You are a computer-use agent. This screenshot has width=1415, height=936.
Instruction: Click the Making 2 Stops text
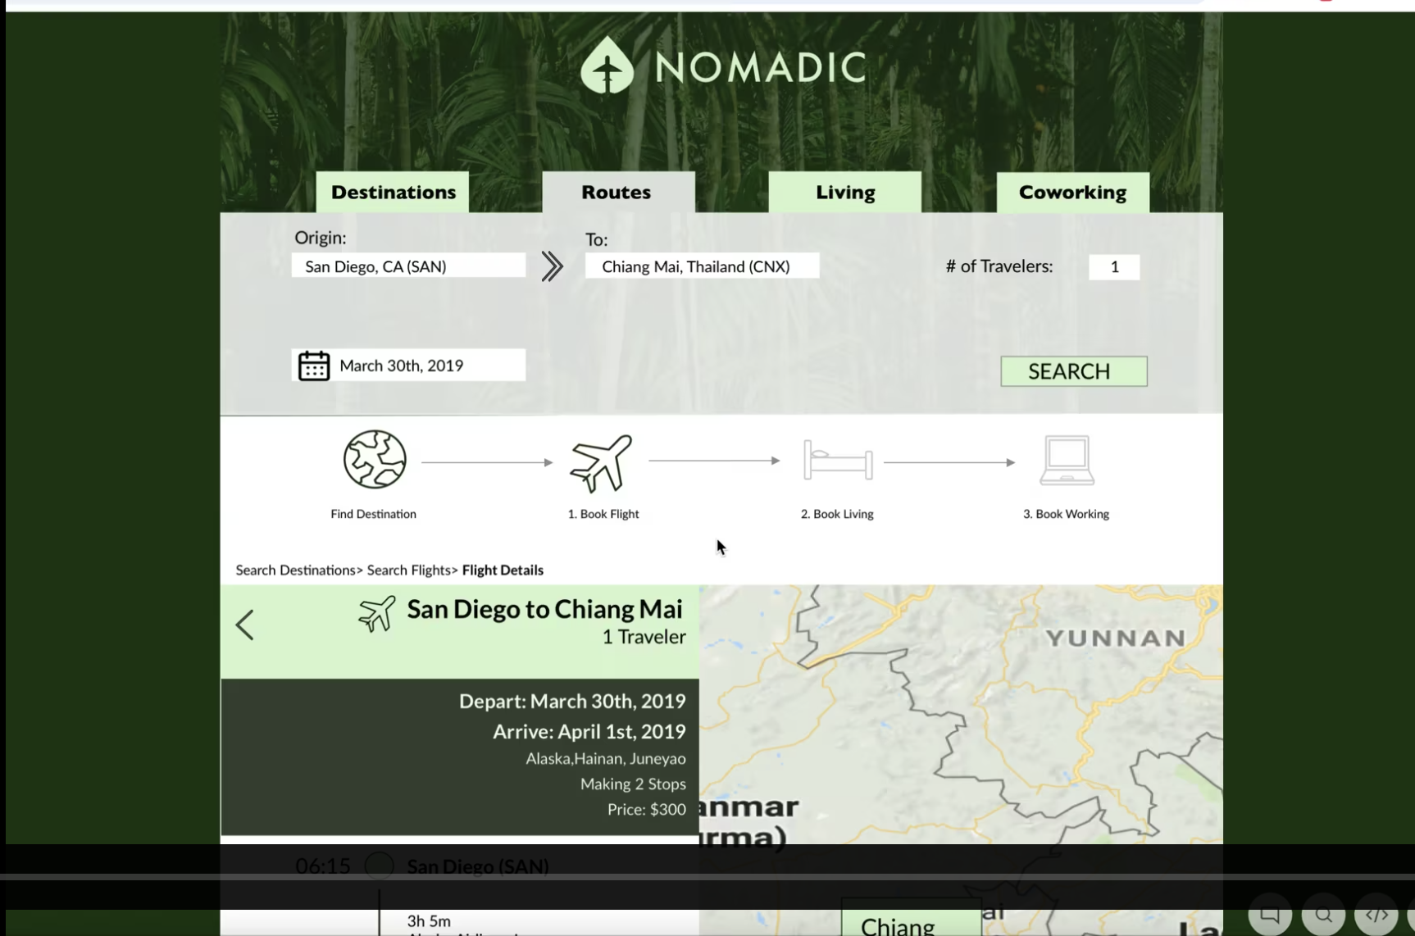coord(633,784)
